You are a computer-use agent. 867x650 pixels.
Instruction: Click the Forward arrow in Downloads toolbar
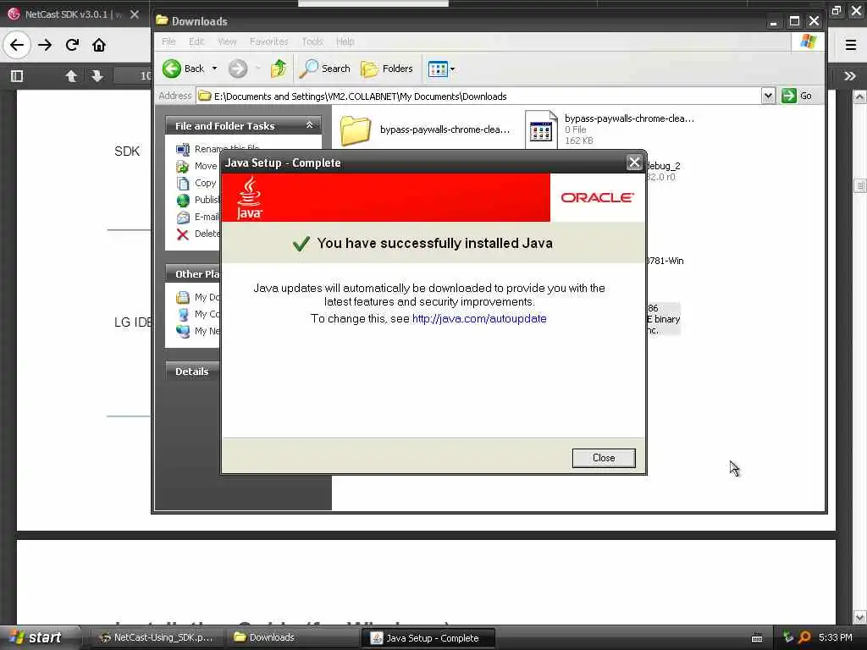click(x=238, y=69)
